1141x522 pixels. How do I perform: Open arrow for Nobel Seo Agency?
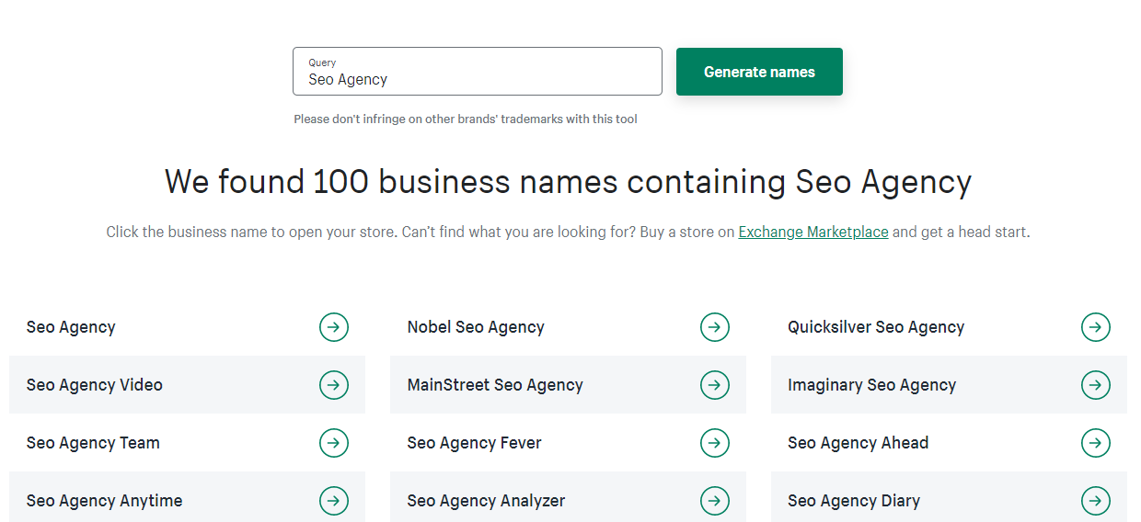coord(715,327)
